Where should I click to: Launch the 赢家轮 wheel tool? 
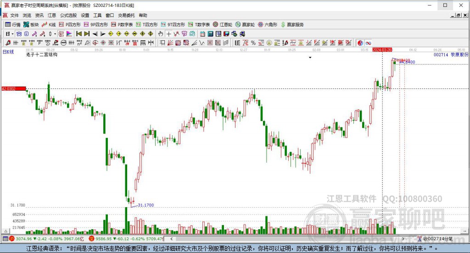[x=245, y=25]
